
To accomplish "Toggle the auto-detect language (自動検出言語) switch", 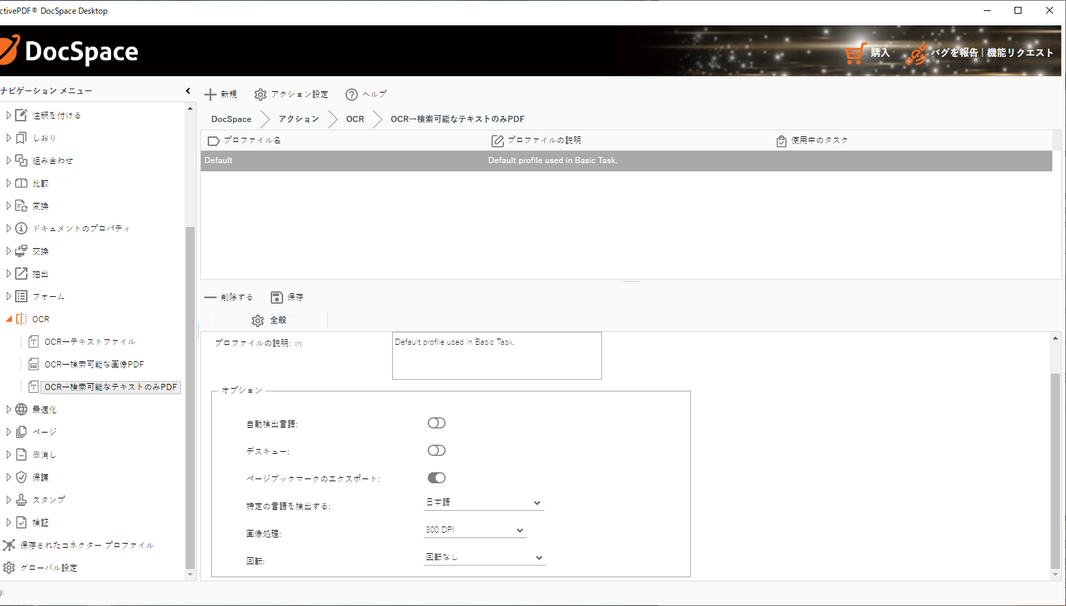I will tap(437, 423).
